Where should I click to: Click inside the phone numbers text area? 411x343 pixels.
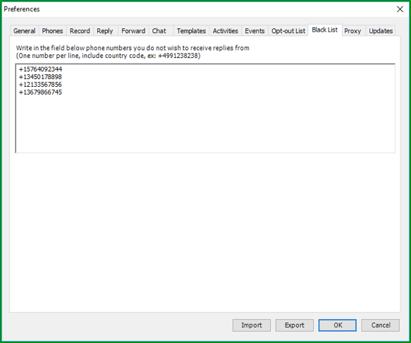point(205,108)
